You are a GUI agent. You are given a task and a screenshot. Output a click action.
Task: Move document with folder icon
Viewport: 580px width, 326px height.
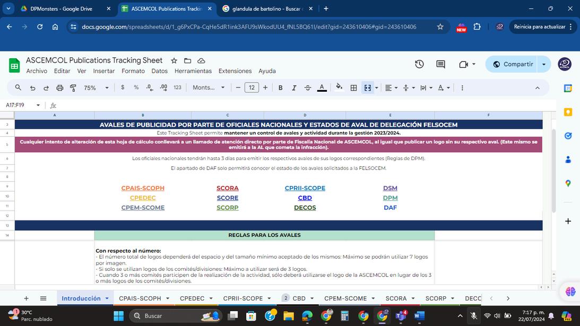187,60
